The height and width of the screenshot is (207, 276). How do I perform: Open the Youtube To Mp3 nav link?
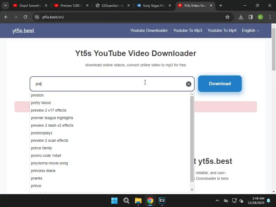(x=188, y=30)
